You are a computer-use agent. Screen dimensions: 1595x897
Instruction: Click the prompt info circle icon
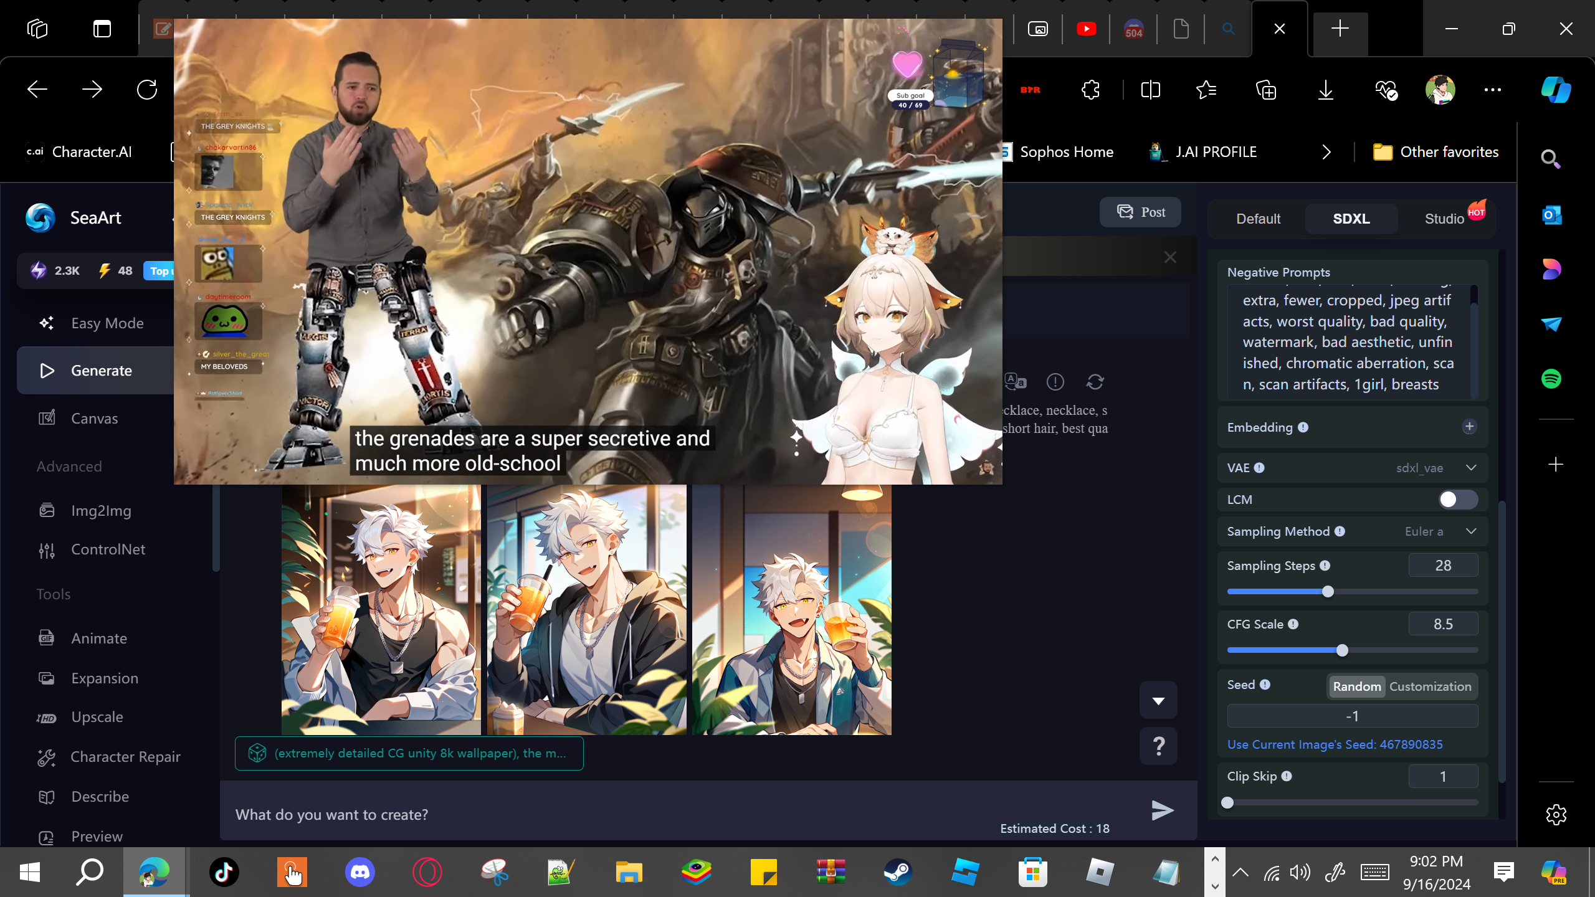tap(1055, 382)
